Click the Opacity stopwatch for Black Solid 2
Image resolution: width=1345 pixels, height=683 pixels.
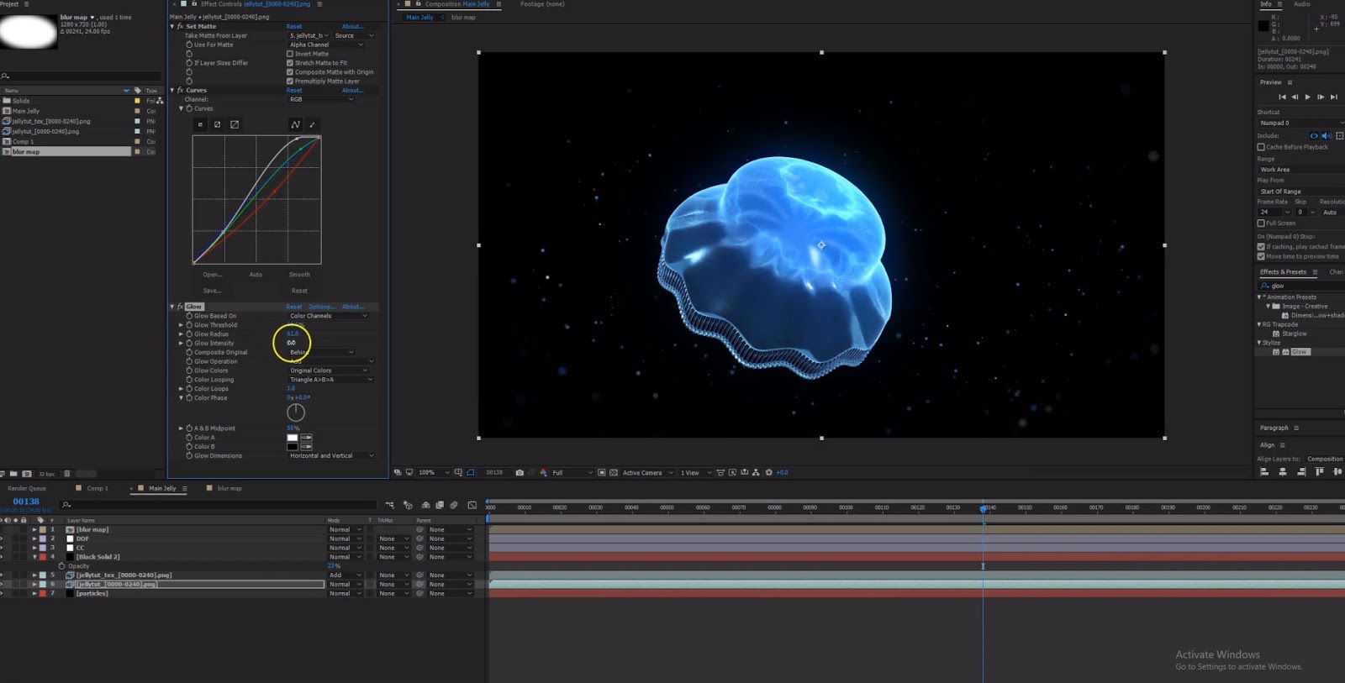61,566
